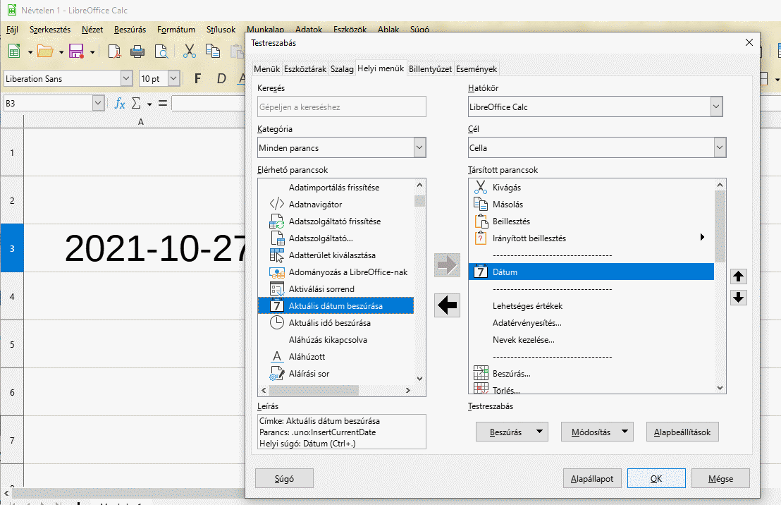
Task: Click the Function Wizard fx icon
Action: tap(120, 104)
